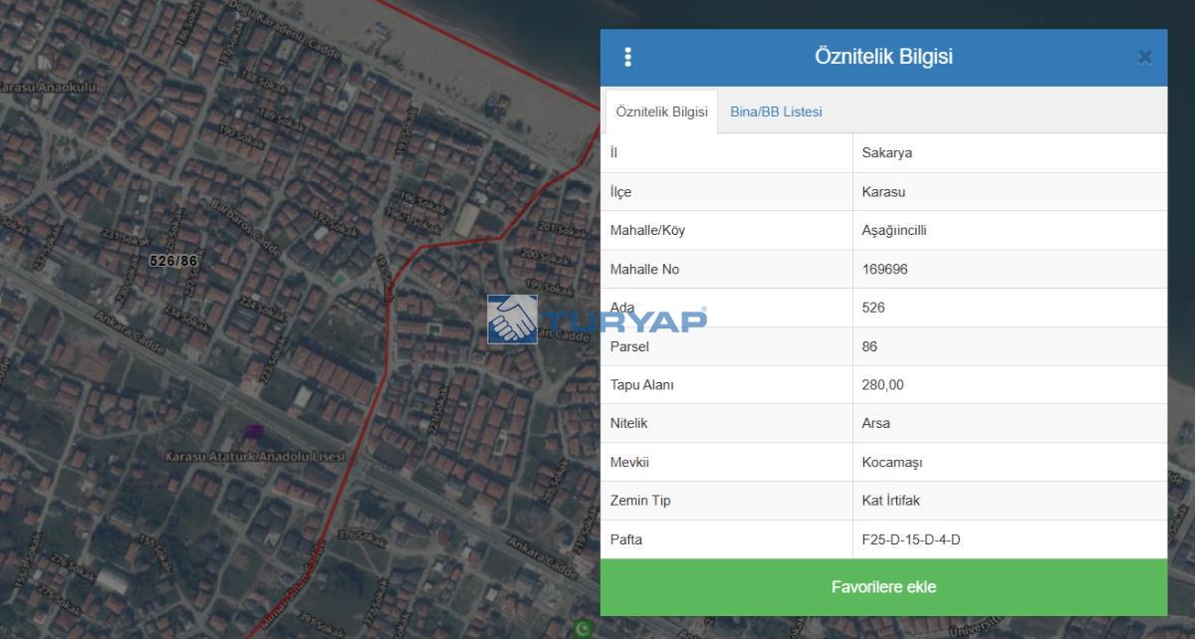Select the Öznitelik Bilgisi tab
This screenshot has width=1195, height=639.
click(x=661, y=111)
